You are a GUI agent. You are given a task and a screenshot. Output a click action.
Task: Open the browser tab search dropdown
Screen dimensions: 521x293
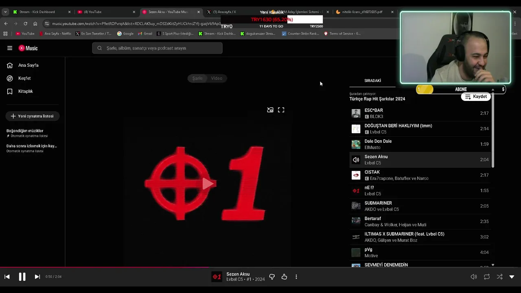(5, 12)
